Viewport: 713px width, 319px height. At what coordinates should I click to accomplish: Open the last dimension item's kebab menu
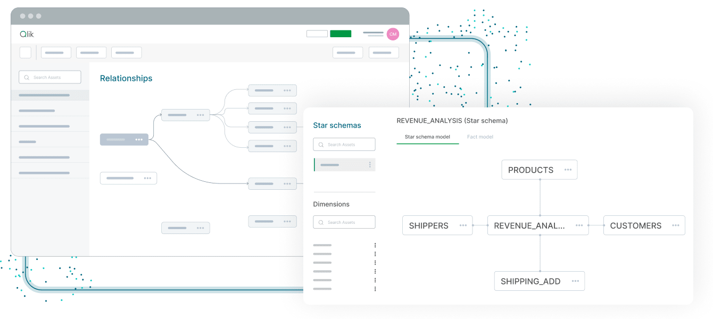[x=374, y=288]
